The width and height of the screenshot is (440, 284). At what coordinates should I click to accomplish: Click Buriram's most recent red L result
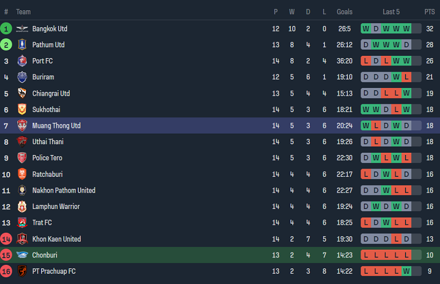click(x=406, y=77)
